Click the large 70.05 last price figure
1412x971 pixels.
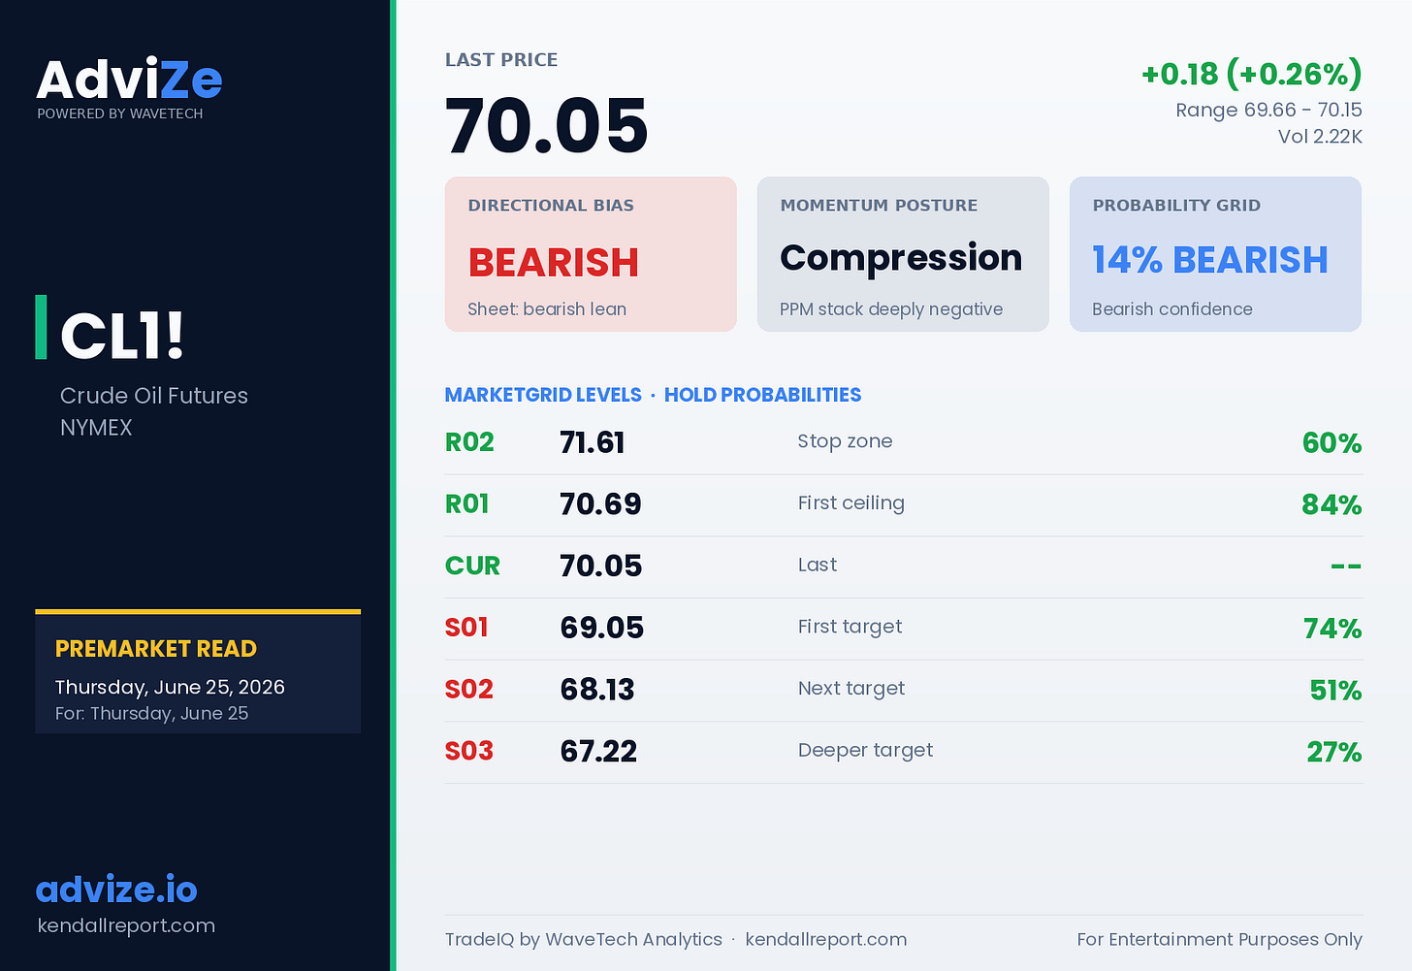click(x=547, y=126)
